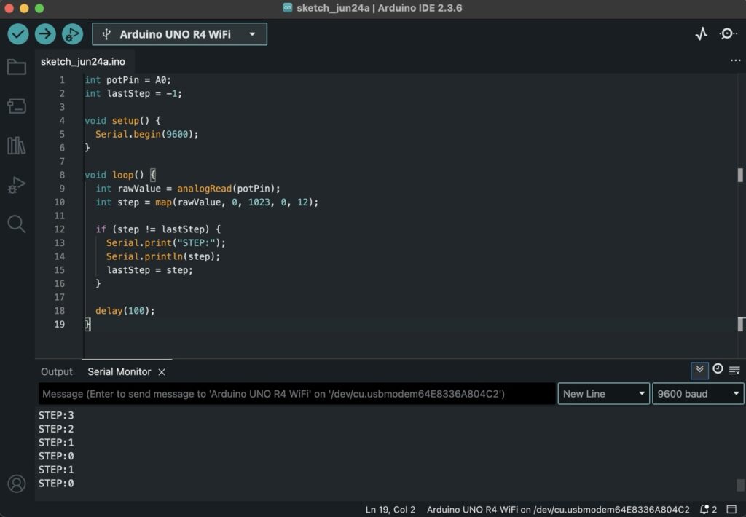Close the Serial Monitor tab
The width and height of the screenshot is (746, 517).
pyautogui.click(x=162, y=372)
